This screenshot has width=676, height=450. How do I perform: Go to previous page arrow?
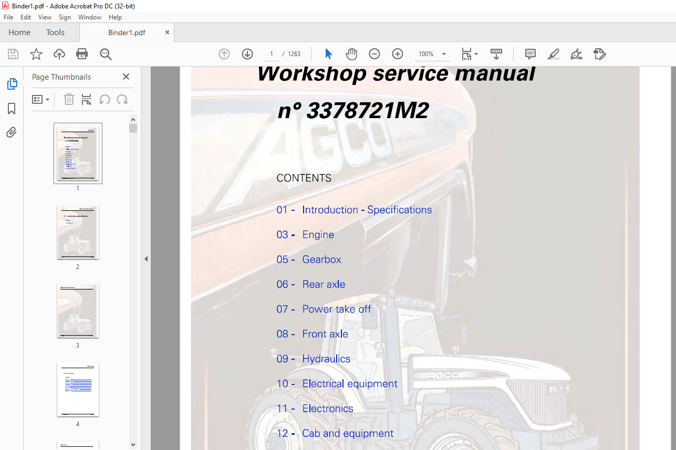click(224, 54)
